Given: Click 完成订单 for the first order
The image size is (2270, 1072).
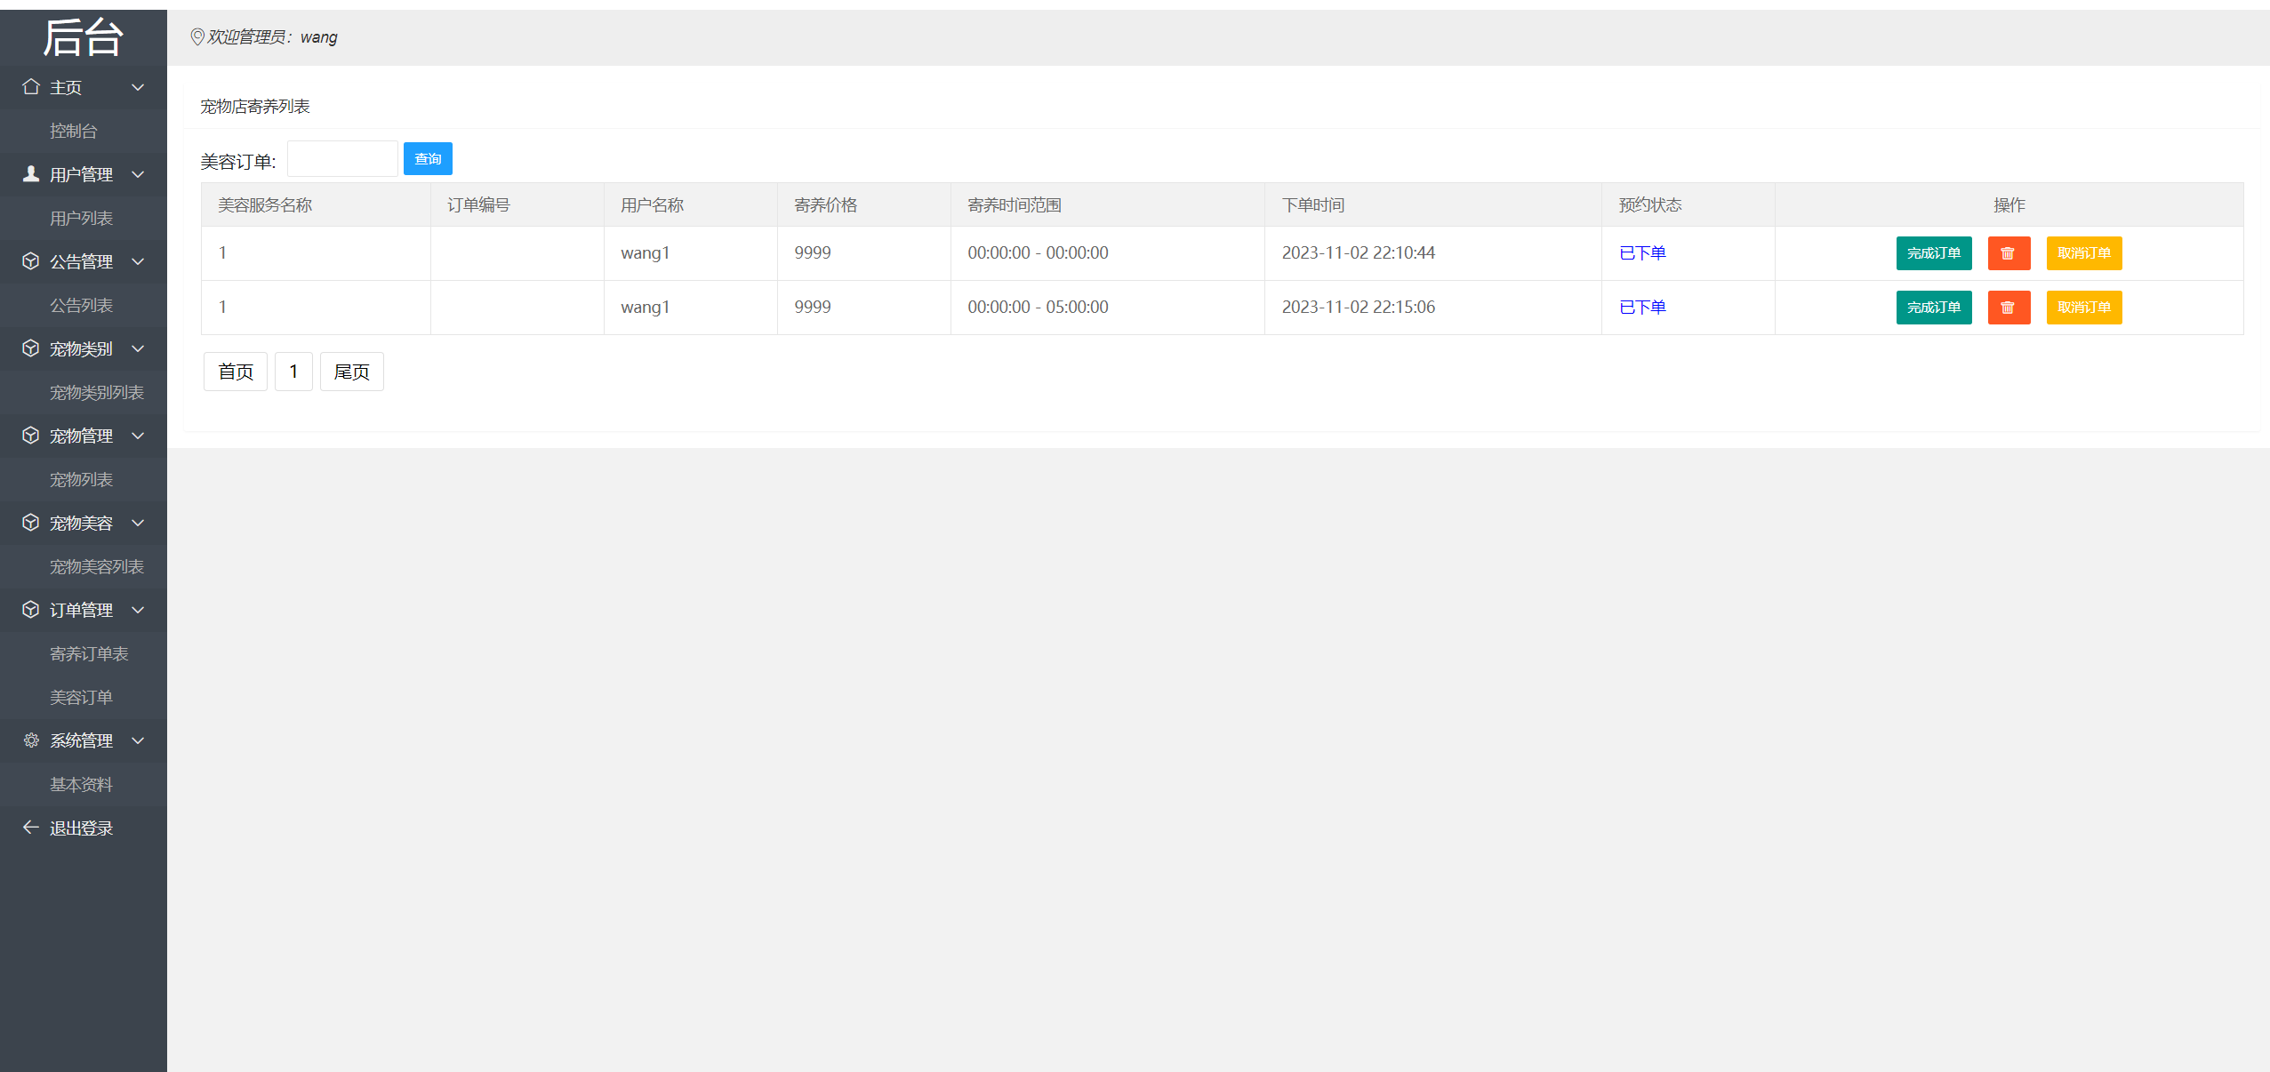Looking at the screenshot, I should click(1933, 253).
